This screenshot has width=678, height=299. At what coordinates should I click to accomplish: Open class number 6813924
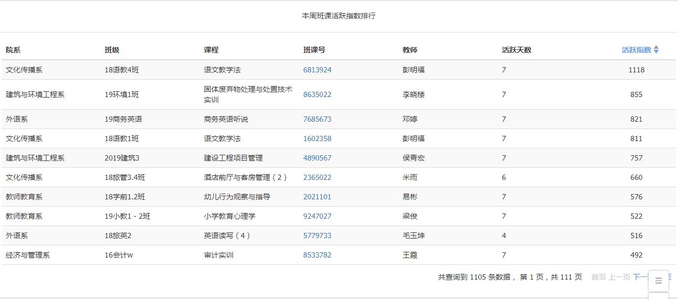[x=317, y=70]
